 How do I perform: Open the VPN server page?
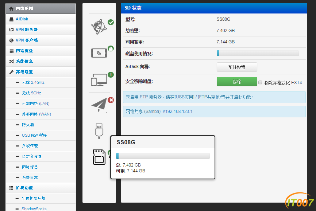click(x=41, y=30)
